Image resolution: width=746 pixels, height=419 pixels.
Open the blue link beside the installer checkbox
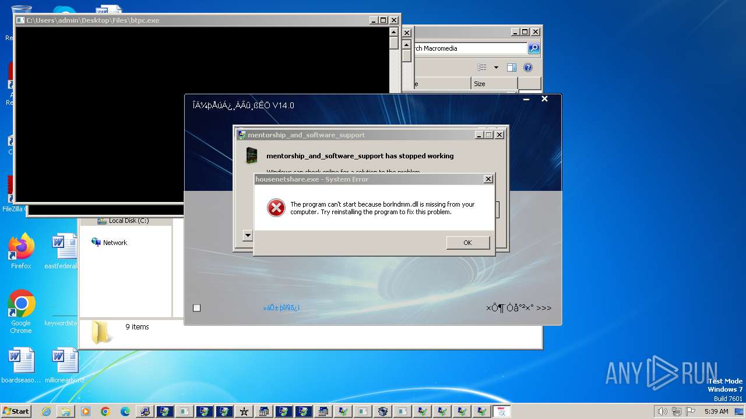pos(281,308)
